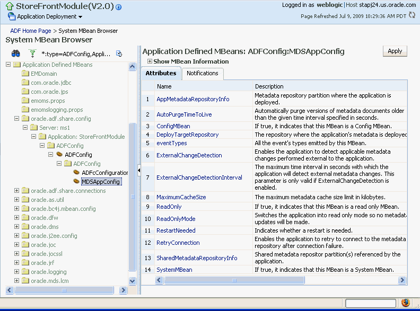
Task: Click the oracle.dms folder icon
Action: point(25,226)
